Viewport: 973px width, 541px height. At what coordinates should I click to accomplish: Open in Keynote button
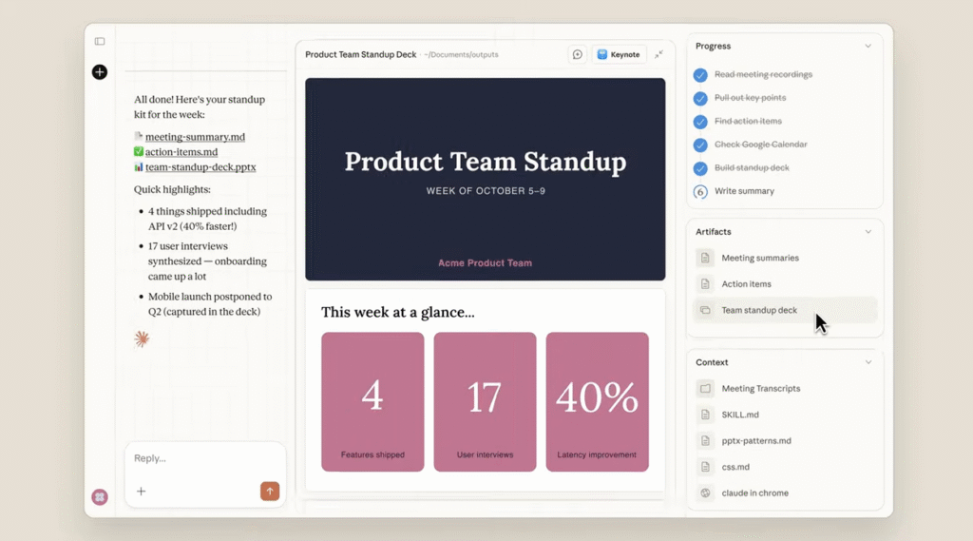coord(619,55)
